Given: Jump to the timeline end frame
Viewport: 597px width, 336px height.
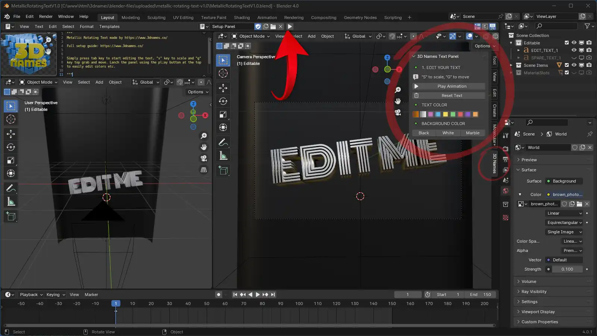Looking at the screenshot, I should [273, 295].
